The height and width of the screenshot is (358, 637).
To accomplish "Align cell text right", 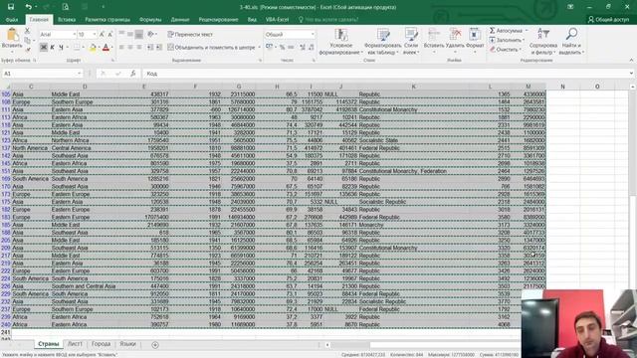I will [x=139, y=48].
